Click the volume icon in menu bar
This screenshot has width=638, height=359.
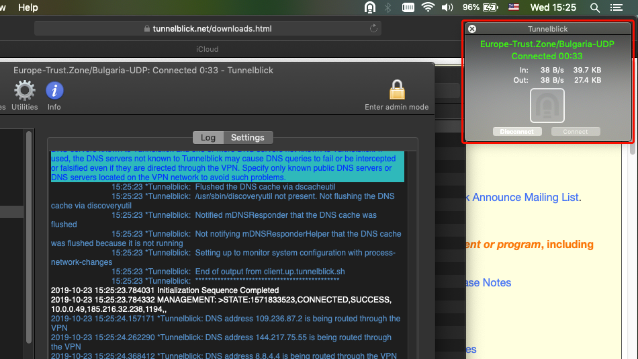tap(447, 7)
